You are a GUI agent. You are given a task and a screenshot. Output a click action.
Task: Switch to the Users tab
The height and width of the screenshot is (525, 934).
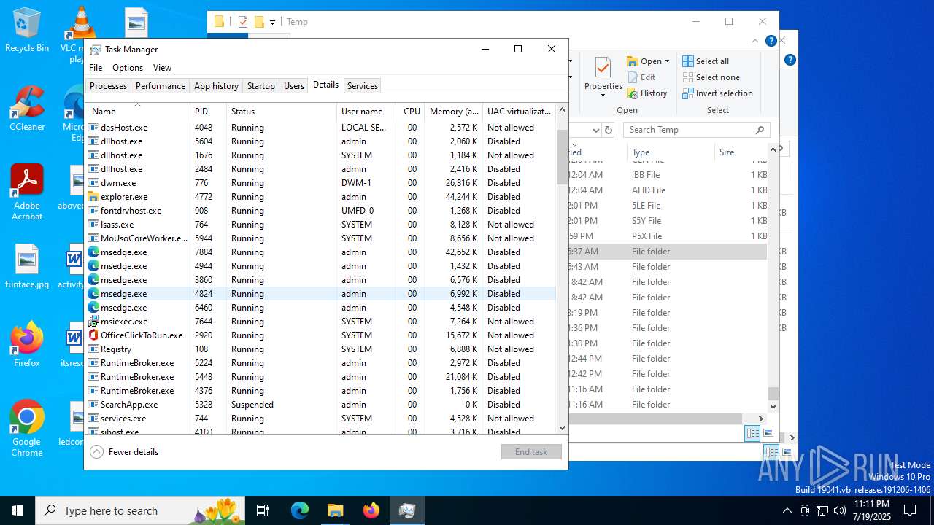pos(294,86)
